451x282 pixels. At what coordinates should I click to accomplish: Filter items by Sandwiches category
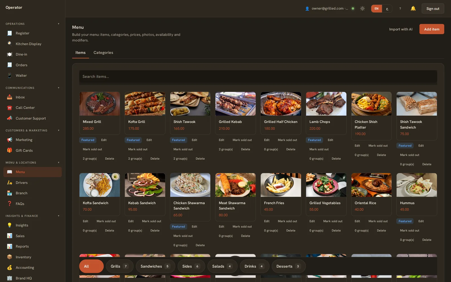155,266
